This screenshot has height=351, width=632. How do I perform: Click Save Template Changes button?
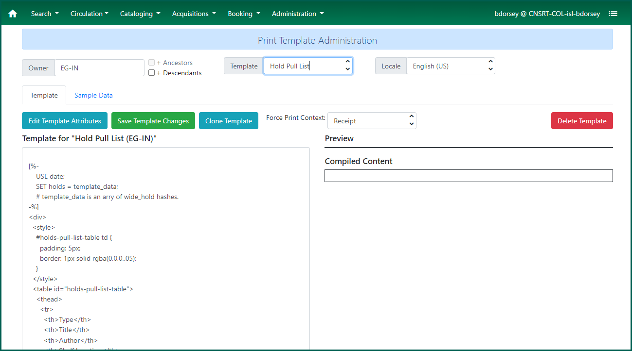(x=153, y=121)
